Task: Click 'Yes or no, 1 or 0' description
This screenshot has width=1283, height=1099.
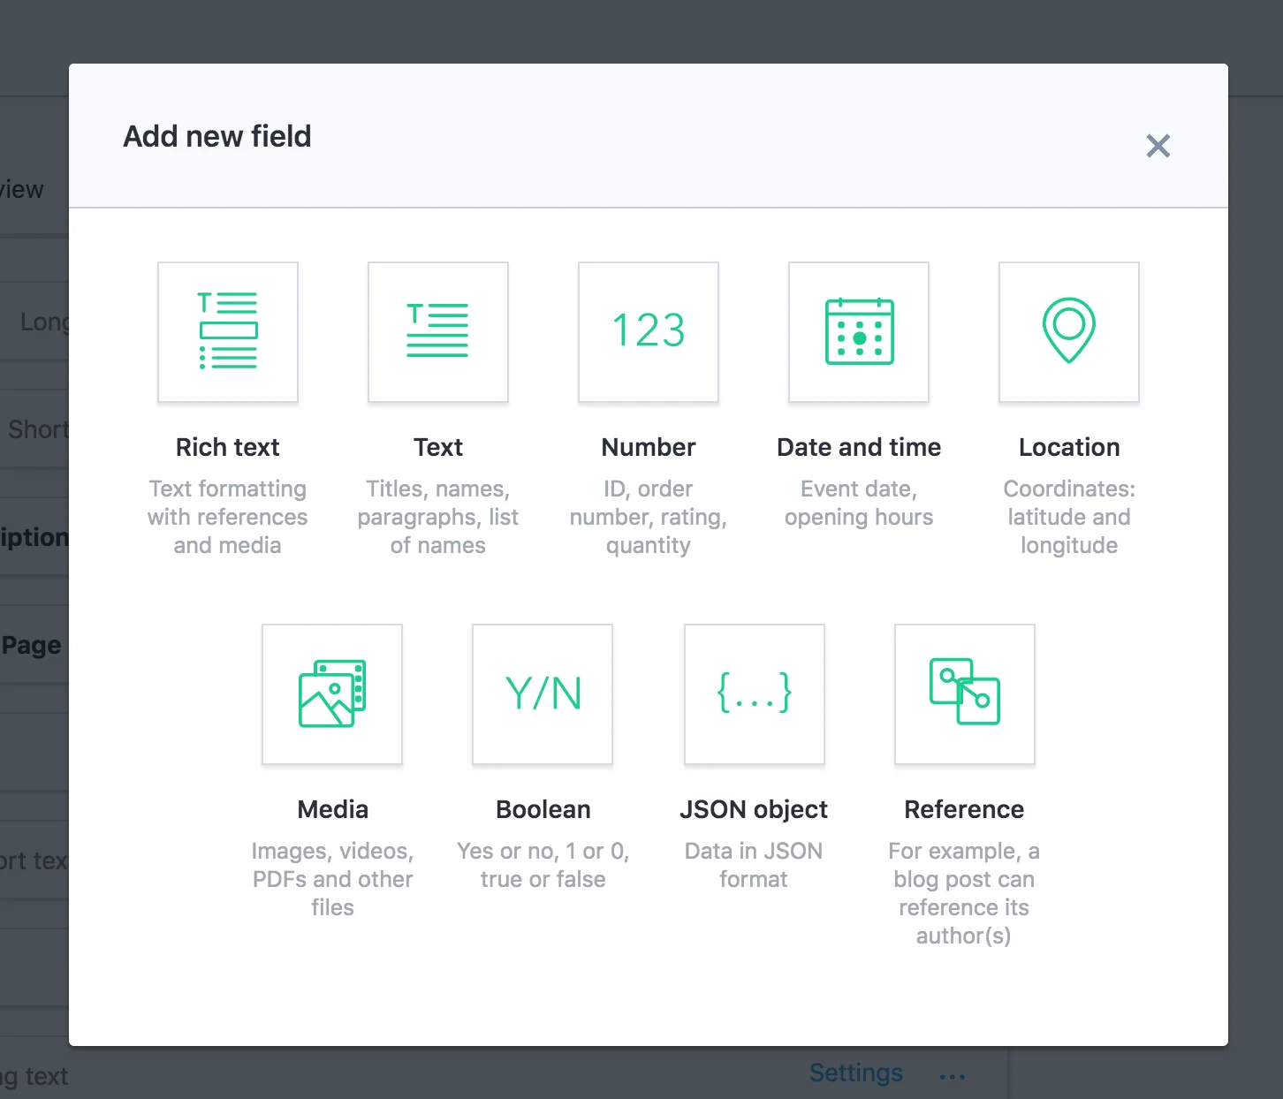Action: pyautogui.click(x=543, y=865)
